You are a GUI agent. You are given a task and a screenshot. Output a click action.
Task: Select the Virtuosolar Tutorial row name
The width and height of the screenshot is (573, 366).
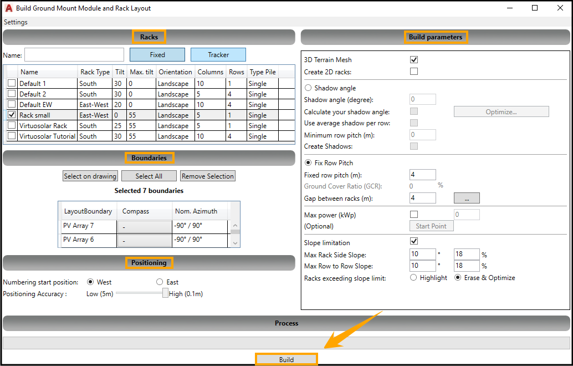(47, 136)
